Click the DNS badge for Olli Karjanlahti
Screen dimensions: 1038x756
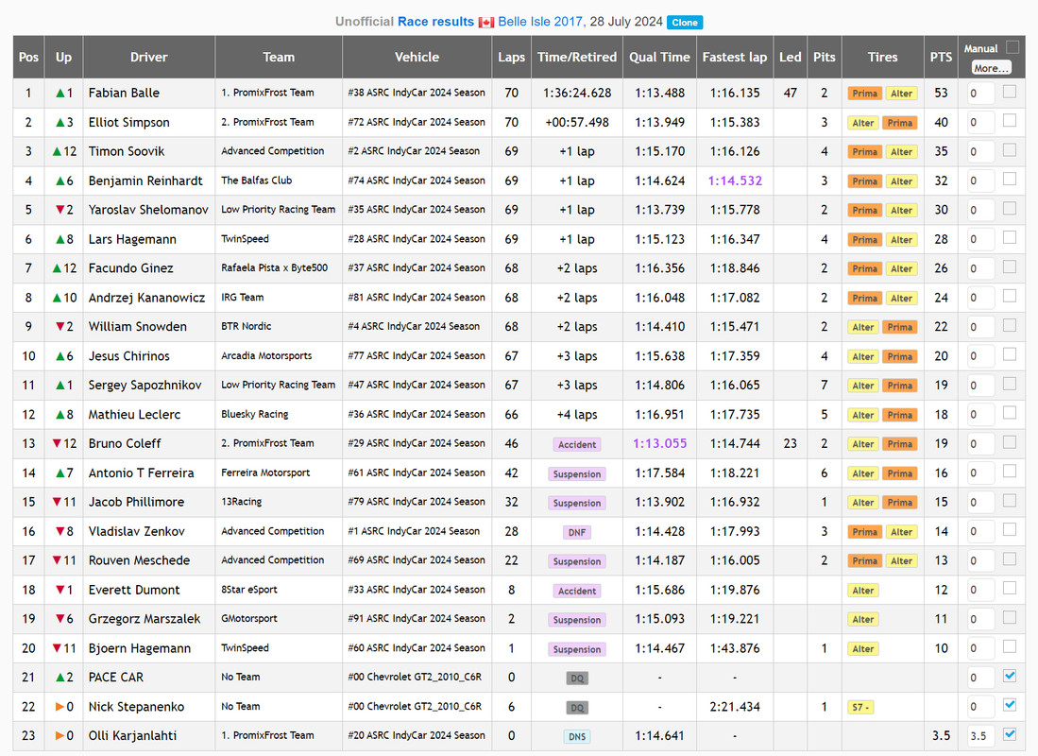[x=576, y=736]
